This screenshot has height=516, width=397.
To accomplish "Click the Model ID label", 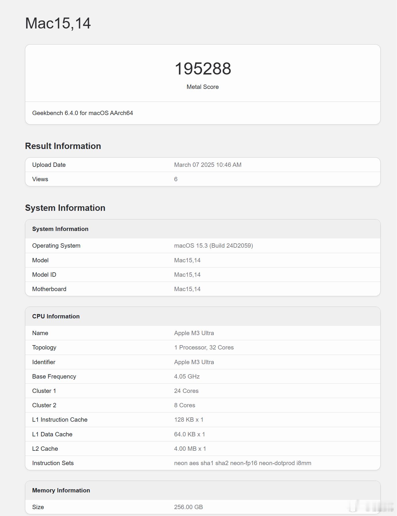I will [x=44, y=275].
